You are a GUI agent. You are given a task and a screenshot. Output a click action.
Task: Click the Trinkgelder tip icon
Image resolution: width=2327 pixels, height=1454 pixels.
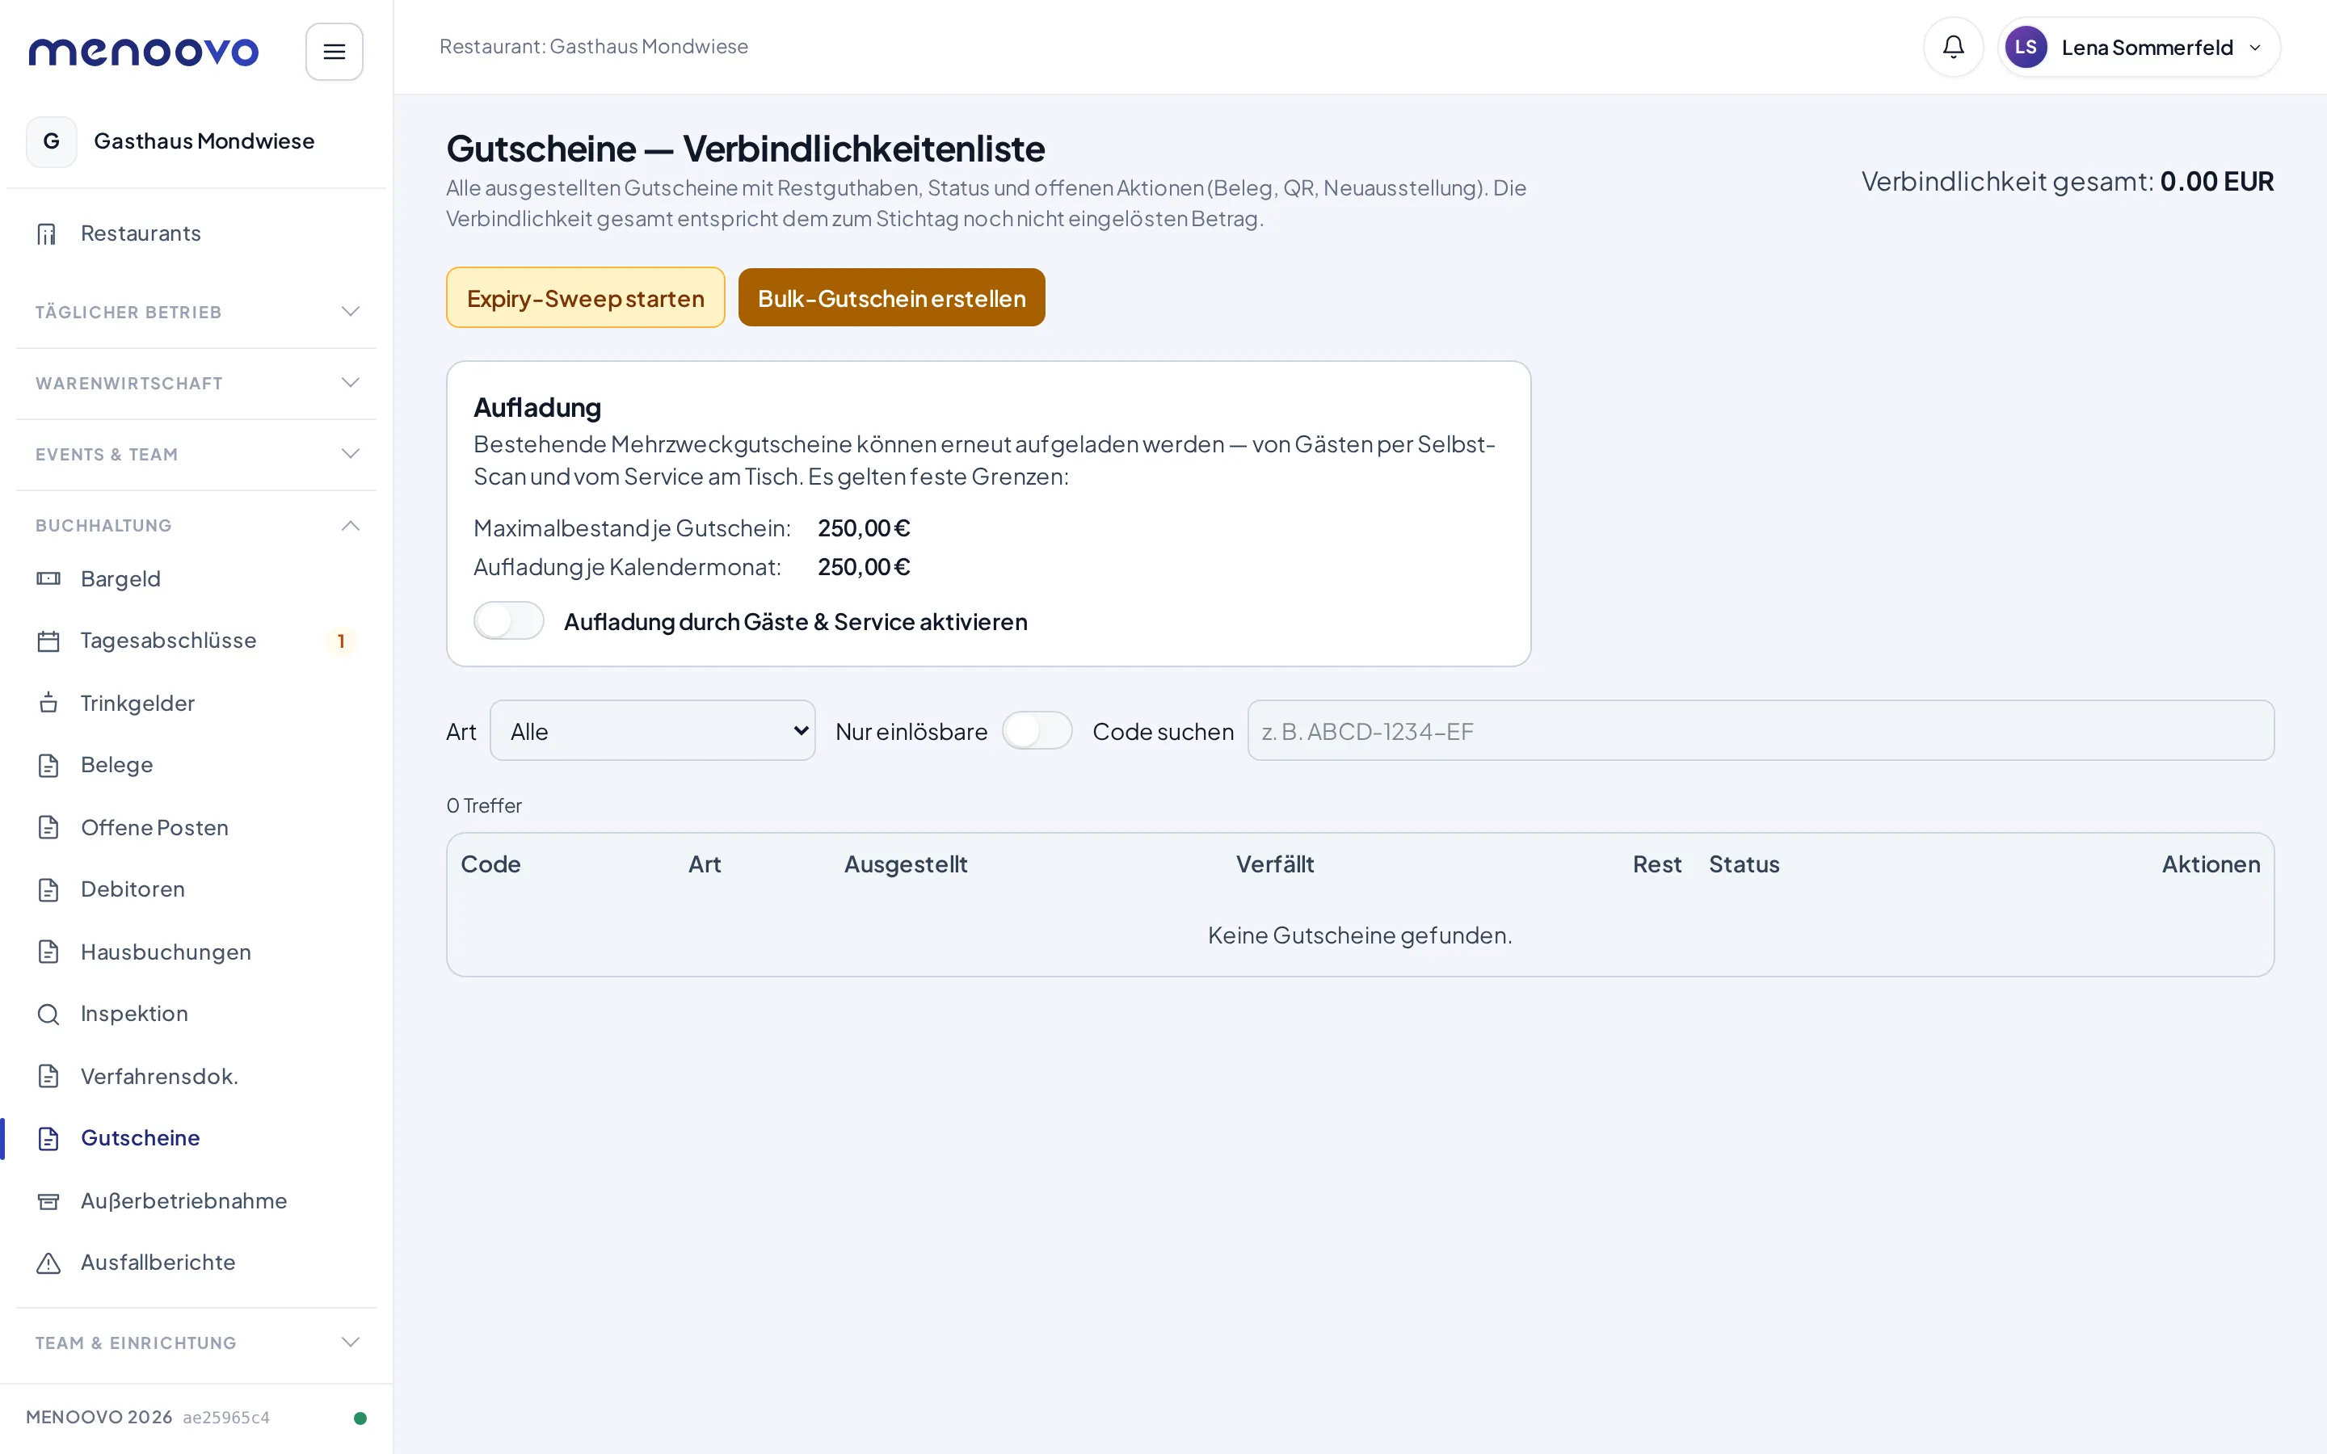pos(48,703)
